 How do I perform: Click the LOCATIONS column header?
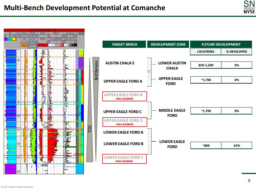click(x=205, y=52)
